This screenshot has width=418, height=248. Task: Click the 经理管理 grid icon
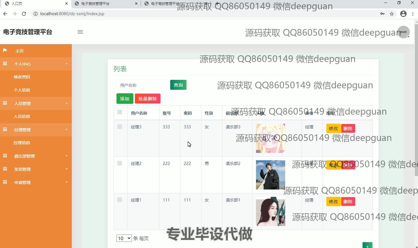5,130
